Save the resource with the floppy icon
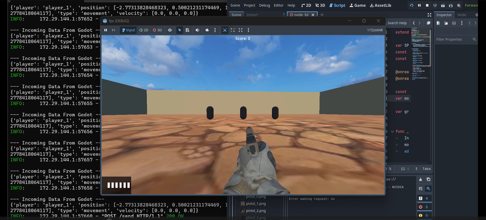The height and width of the screenshot is (220, 486). pos(454,23)
